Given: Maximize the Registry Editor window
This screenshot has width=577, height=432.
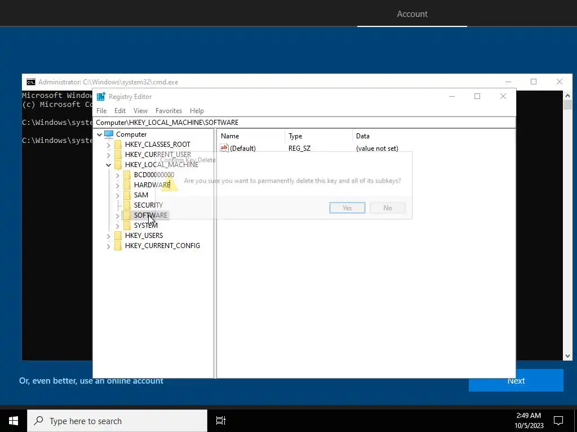Looking at the screenshot, I should [x=477, y=96].
